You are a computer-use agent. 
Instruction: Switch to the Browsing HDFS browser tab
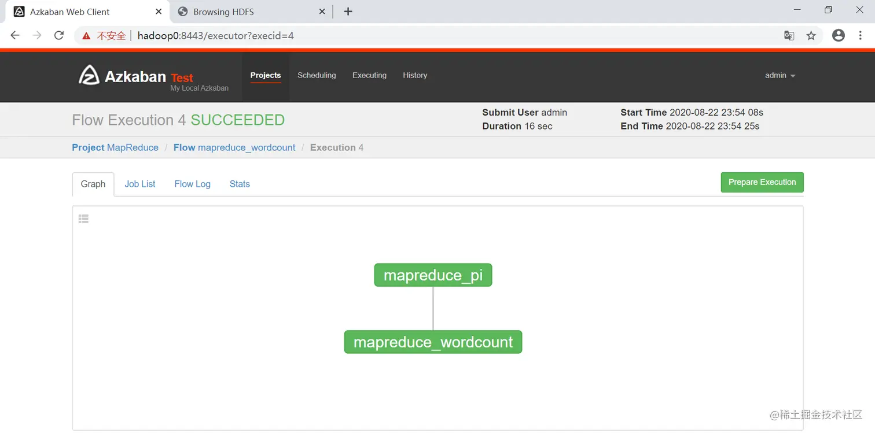[x=252, y=12]
